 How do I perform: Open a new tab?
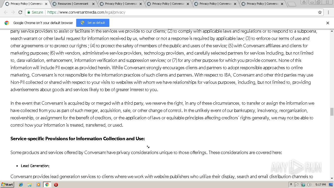coord(291,4)
